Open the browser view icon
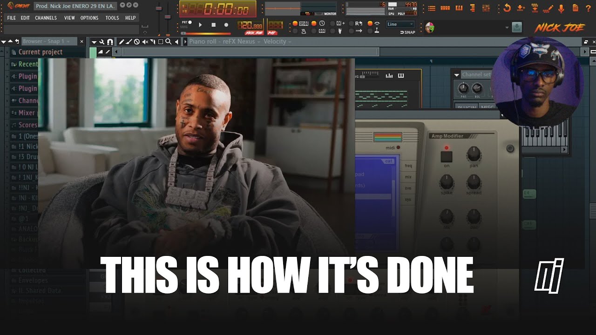The image size is (596, 335). tap(473, 8)
